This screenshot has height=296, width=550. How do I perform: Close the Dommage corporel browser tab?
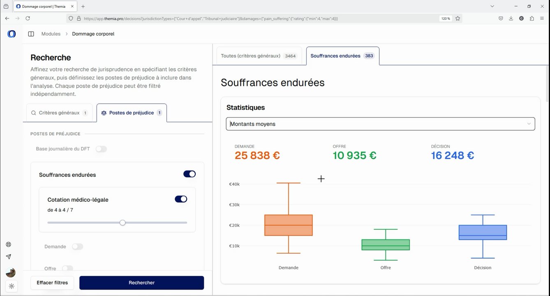click(x=72, y=7)
